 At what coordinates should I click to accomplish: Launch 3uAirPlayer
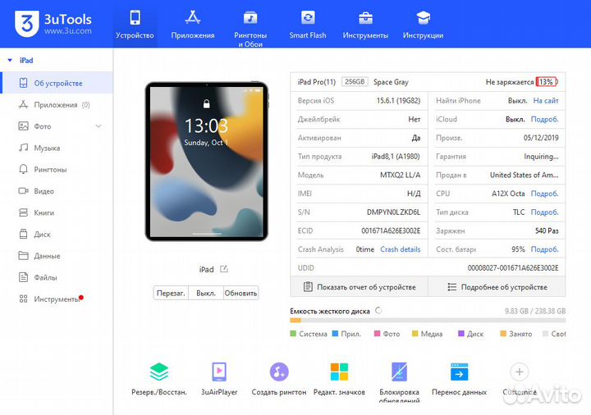(219, 379)
